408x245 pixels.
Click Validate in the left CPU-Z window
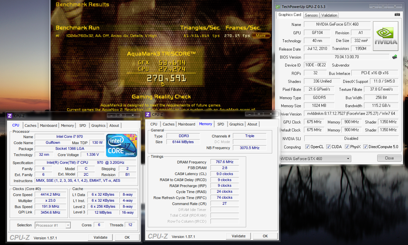point(100,237)
